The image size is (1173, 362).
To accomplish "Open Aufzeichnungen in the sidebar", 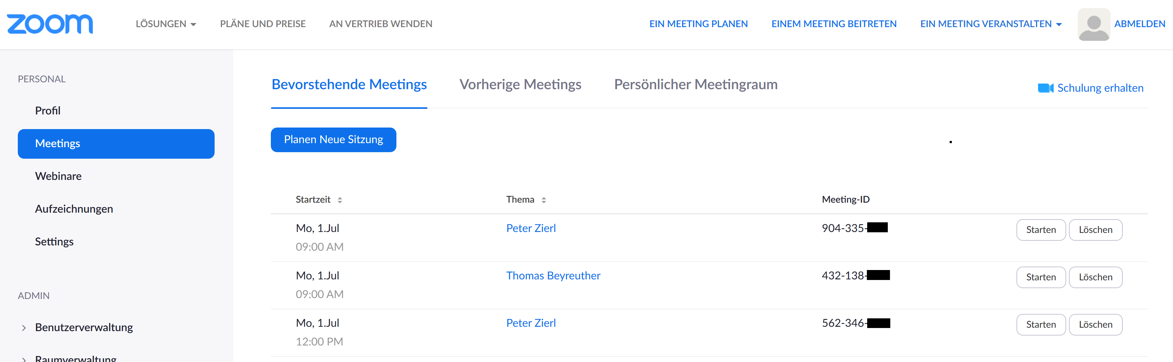I will tap(74, 209).
